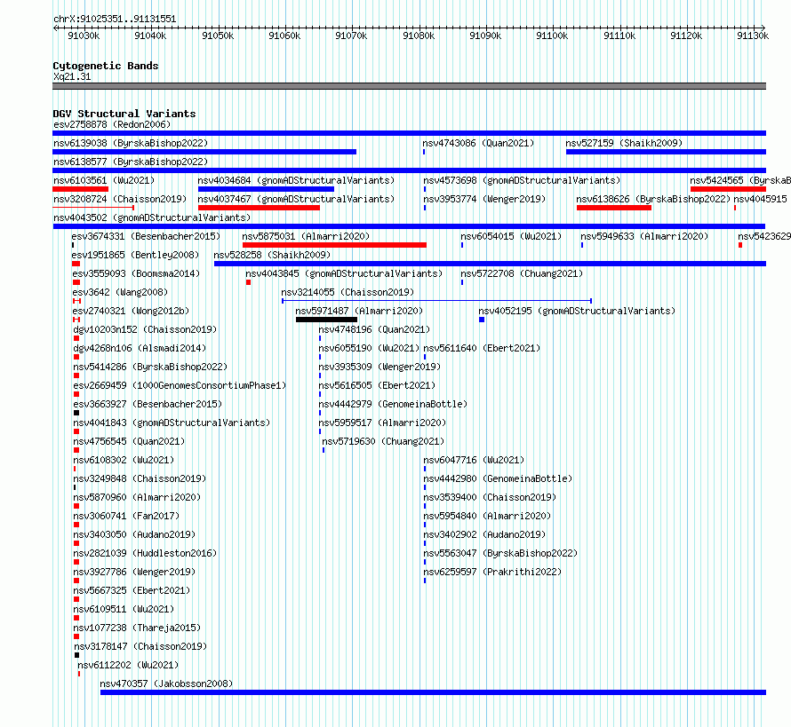Open nsv5870960 (Almarri2020) variant
Viewport: 791px width, 727px height.
[137, 497]
